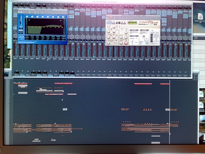This screenshot has width=205, height=154.
Task: Click the green preset display in plugin
Action: 132,23
